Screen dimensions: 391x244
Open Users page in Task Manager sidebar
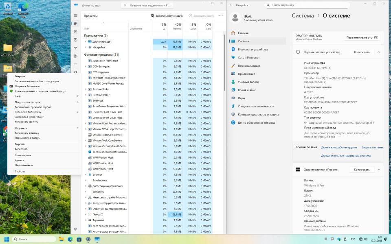click(75, 56)
